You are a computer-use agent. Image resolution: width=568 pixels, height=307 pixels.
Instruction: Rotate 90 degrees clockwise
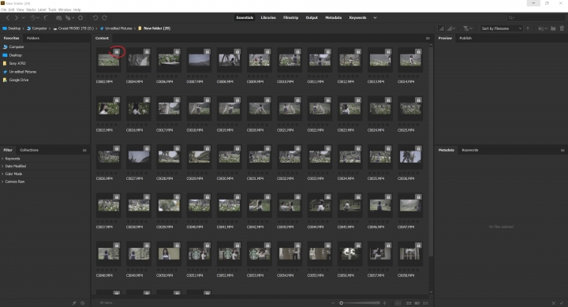104,17
